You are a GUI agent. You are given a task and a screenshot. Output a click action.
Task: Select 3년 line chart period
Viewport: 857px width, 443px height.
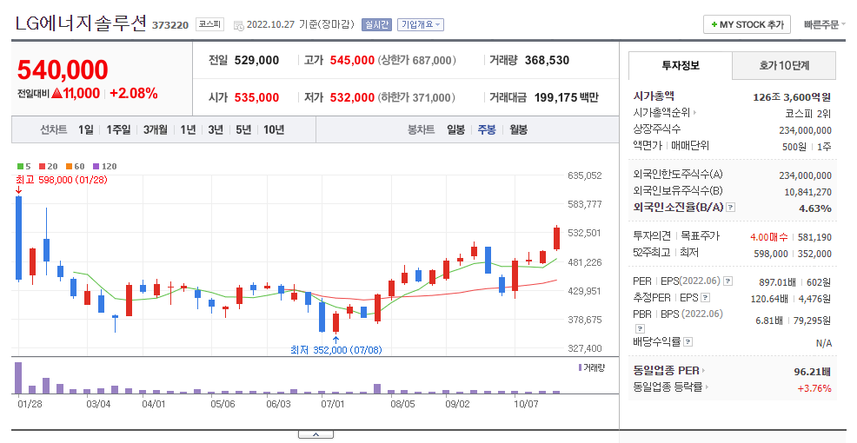[x=216, y=129]
